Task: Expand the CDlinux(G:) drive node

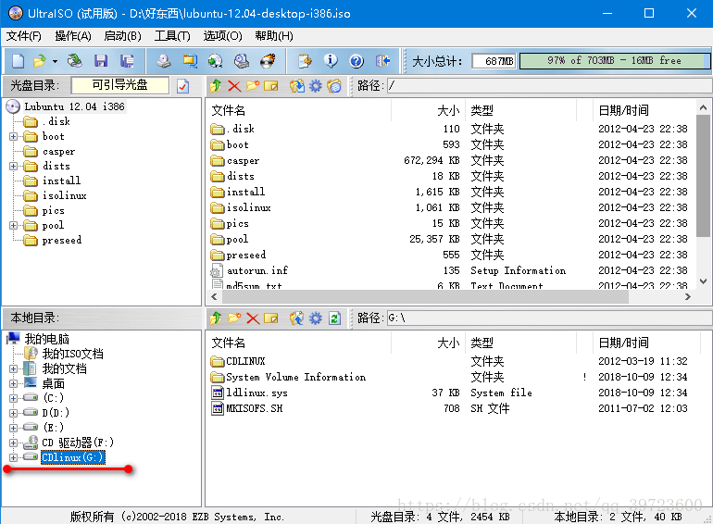Action: [13, 457]
